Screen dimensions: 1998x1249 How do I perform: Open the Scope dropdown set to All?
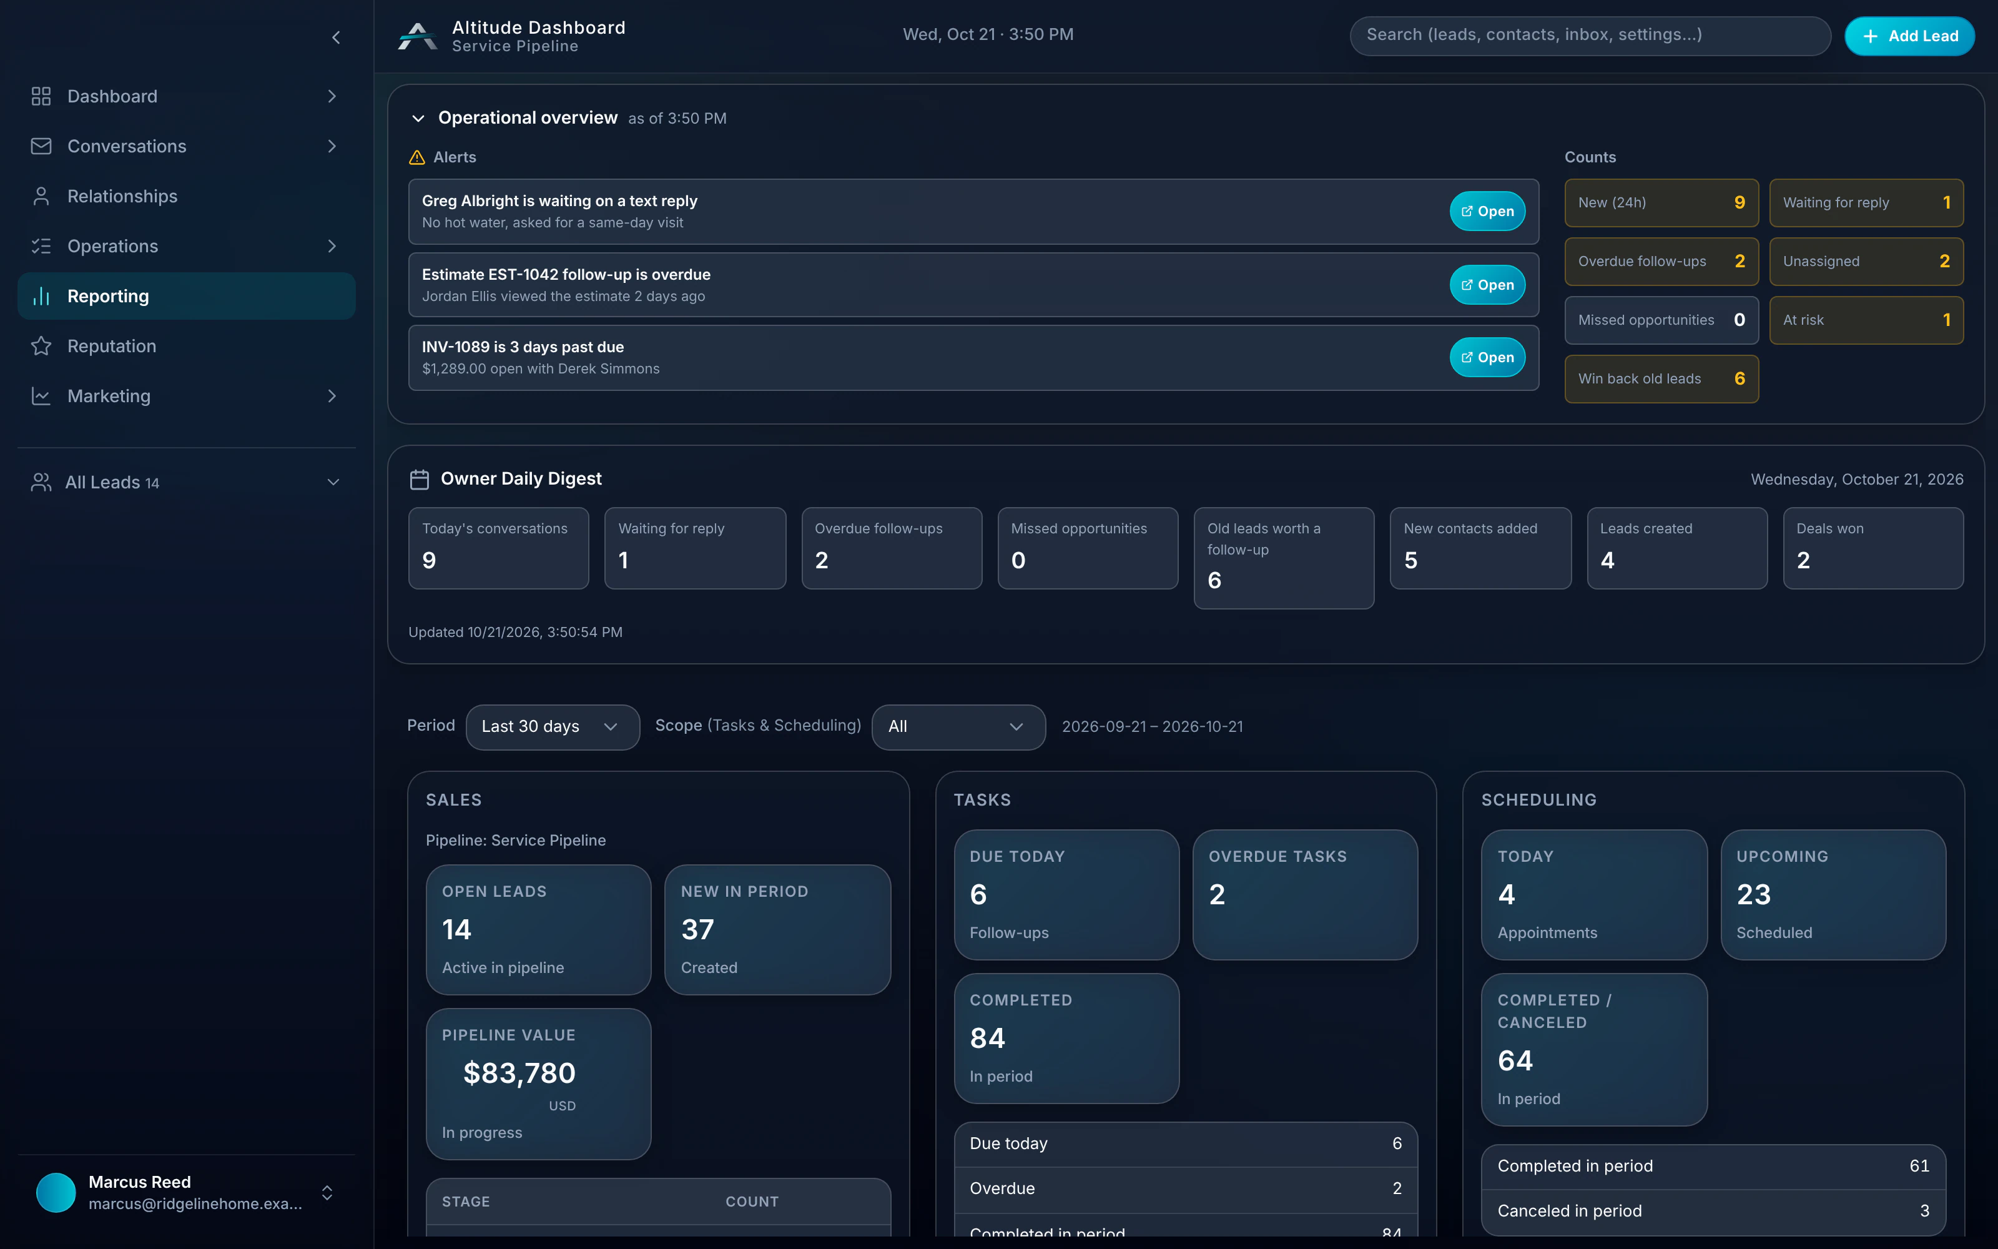click(958, 727)
